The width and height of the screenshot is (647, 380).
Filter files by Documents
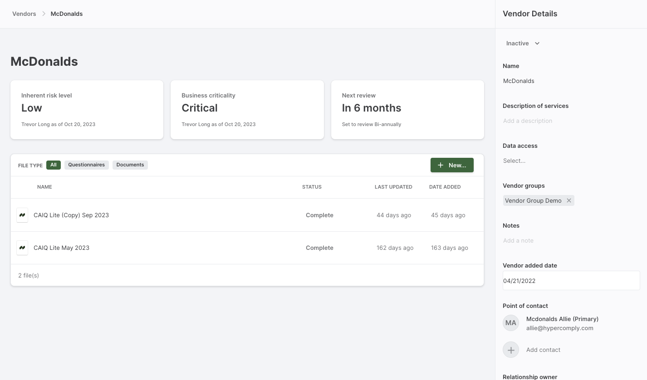coord(130,165)
